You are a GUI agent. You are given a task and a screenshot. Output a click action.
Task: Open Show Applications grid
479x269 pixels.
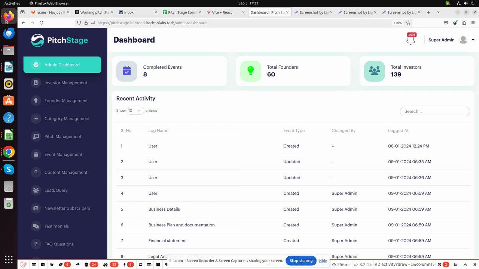point(9,259)
